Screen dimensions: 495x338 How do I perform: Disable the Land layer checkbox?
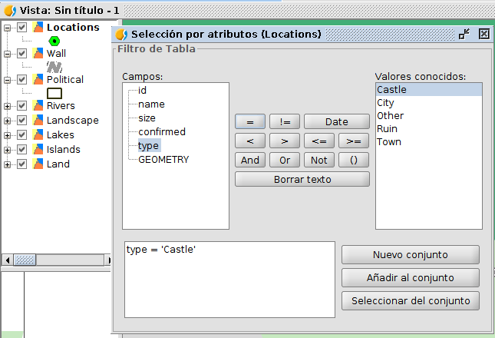[22, 164]
